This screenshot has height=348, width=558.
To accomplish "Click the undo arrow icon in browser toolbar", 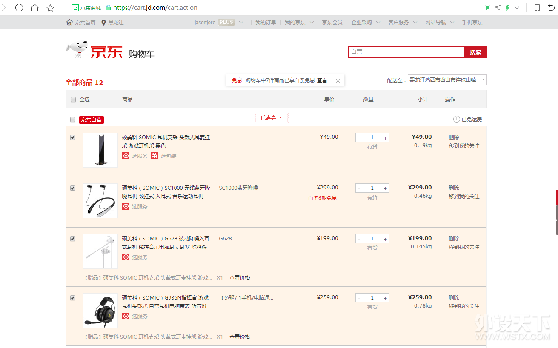I will [x=552, y=7].
